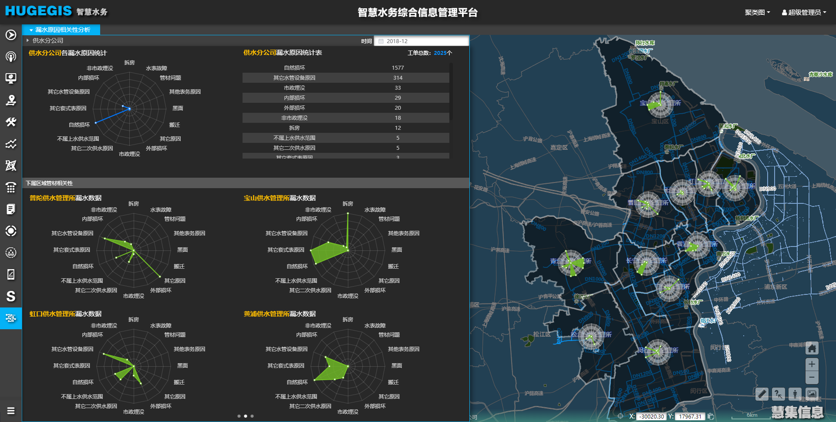Toggle the hamburger menu at sidebar bottom
Image resolution: width=836 pixels, height=422 pixels.
(11, 411)
